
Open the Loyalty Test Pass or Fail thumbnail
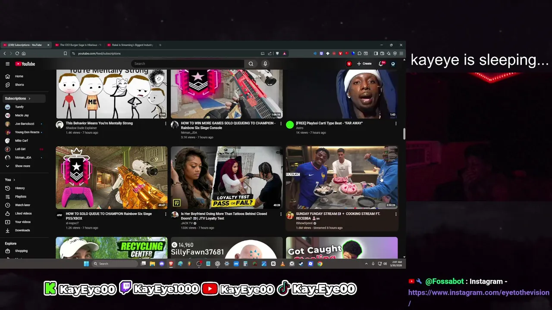[x=226, y=178]
